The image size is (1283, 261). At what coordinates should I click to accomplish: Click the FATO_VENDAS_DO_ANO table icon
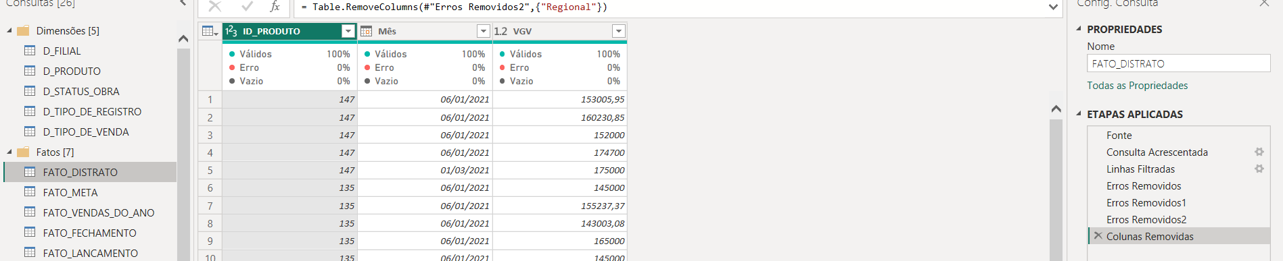pos(30,212)
